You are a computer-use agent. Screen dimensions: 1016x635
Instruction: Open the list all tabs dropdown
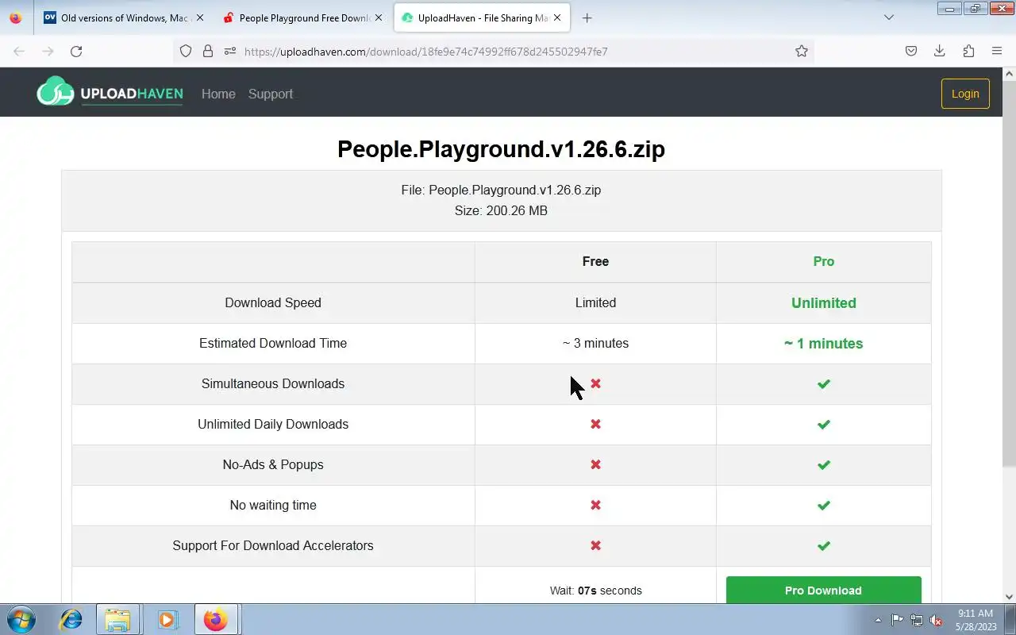[x=889, y=17]
